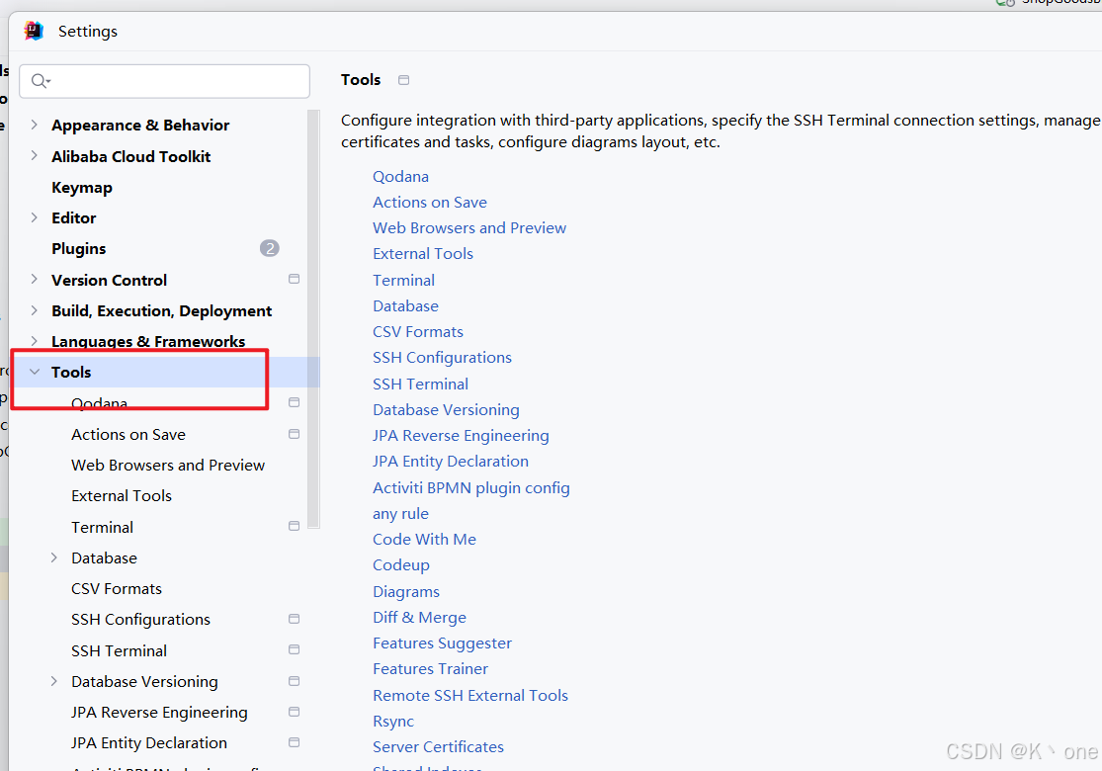Open the Codeup link
This screenshot has height=771, width=1102.
tap(400, 565)
